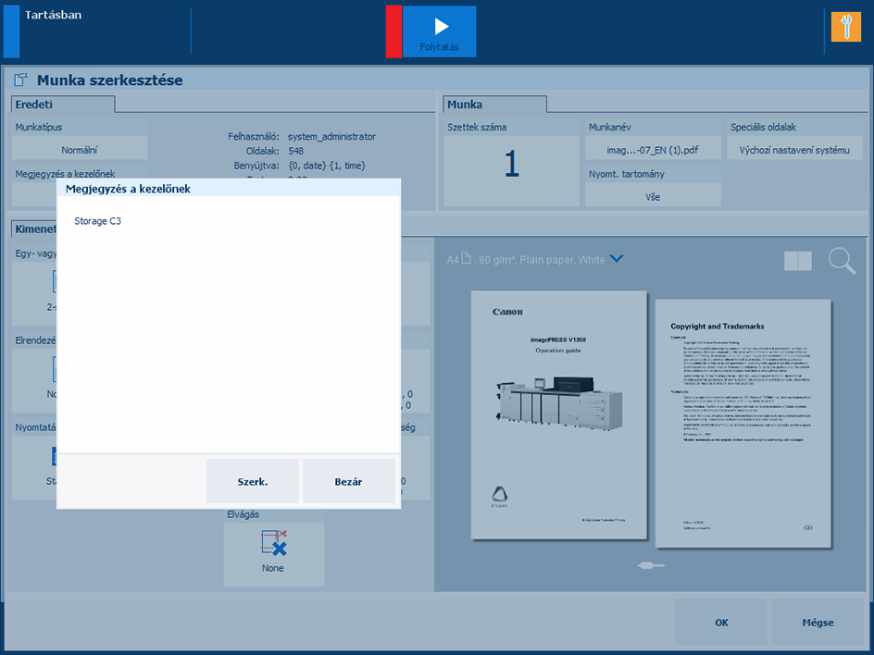The image size is (874, 655).
Task: Close the note dialog with Bezár
Action: pos(348,482)
